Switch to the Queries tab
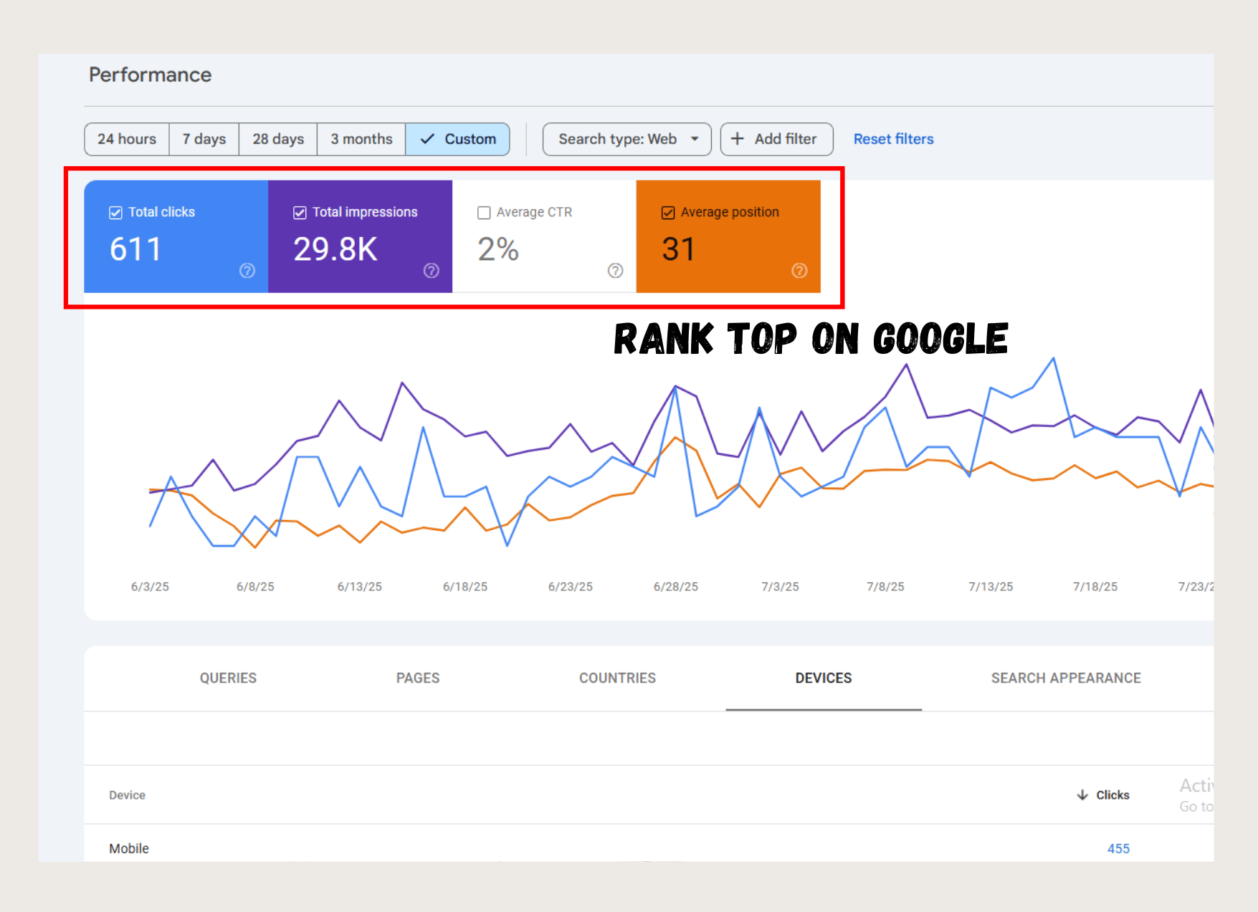The image size is (1258, 912). pyautogui.click(x=228, y=678)
